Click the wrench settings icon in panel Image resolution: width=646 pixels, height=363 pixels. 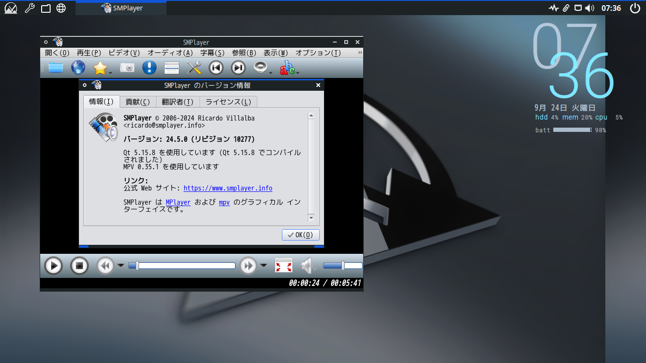pyautogui.click(x=29, y=8)
